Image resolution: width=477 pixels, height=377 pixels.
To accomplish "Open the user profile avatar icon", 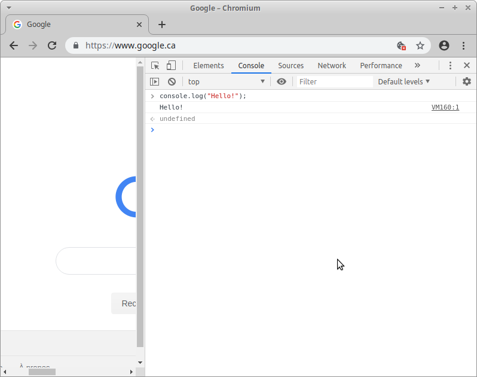I will [444, 45].
